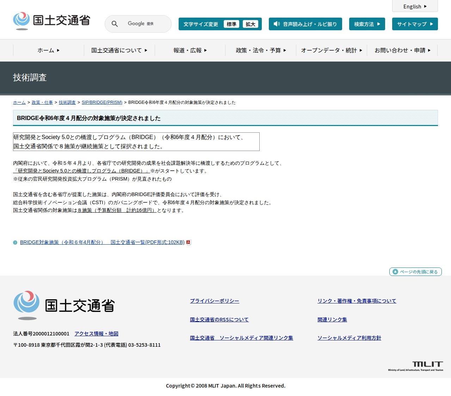This screenshot has height=396, width=451.
Task: Click the PDF icon beside the BRIDGE link
Action: click(189, 242)
